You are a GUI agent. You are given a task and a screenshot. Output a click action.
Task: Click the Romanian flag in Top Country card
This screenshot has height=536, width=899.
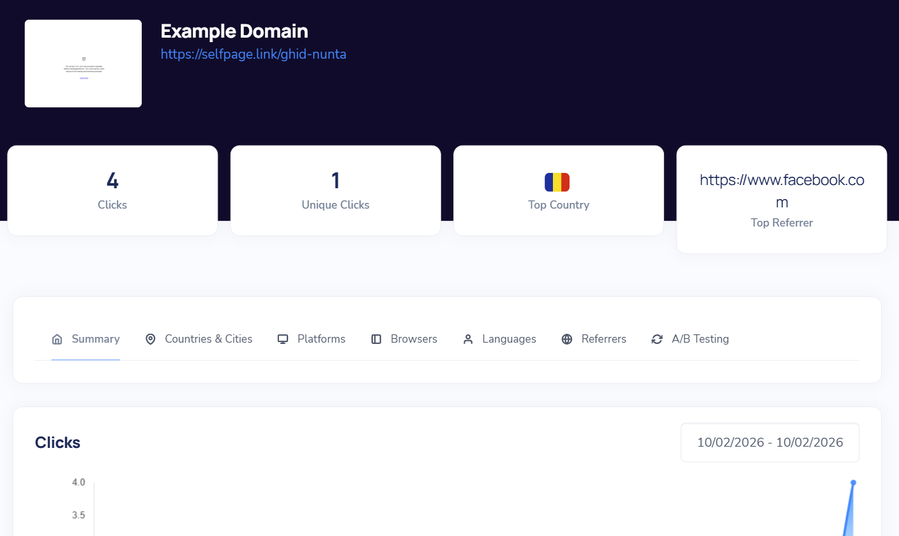tap(557, 182)
